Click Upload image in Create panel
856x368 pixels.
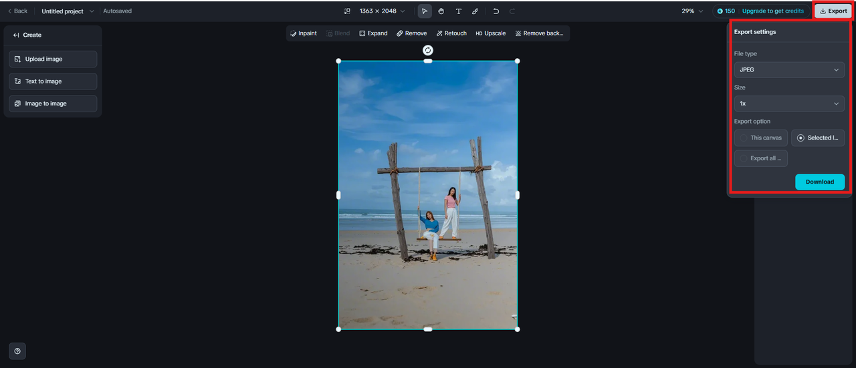tap(53, 59)
